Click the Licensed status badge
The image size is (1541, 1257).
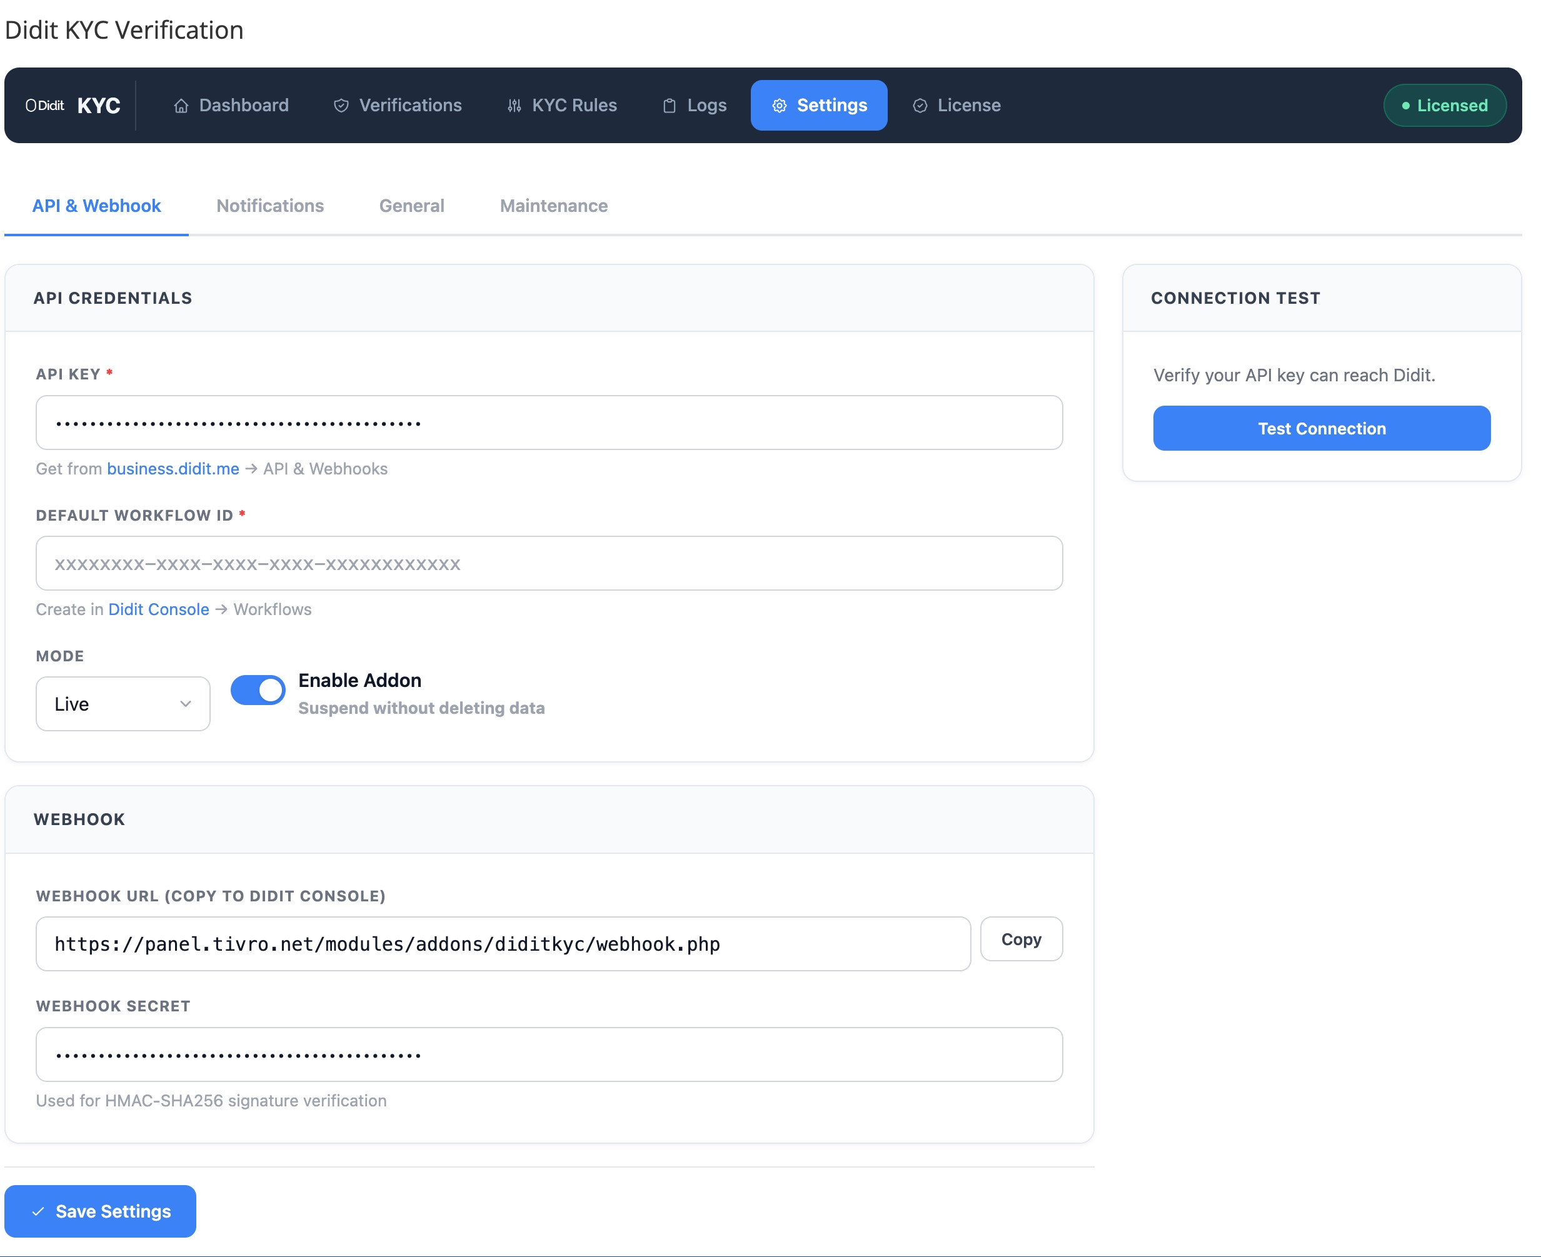(x=1444, y=105)
